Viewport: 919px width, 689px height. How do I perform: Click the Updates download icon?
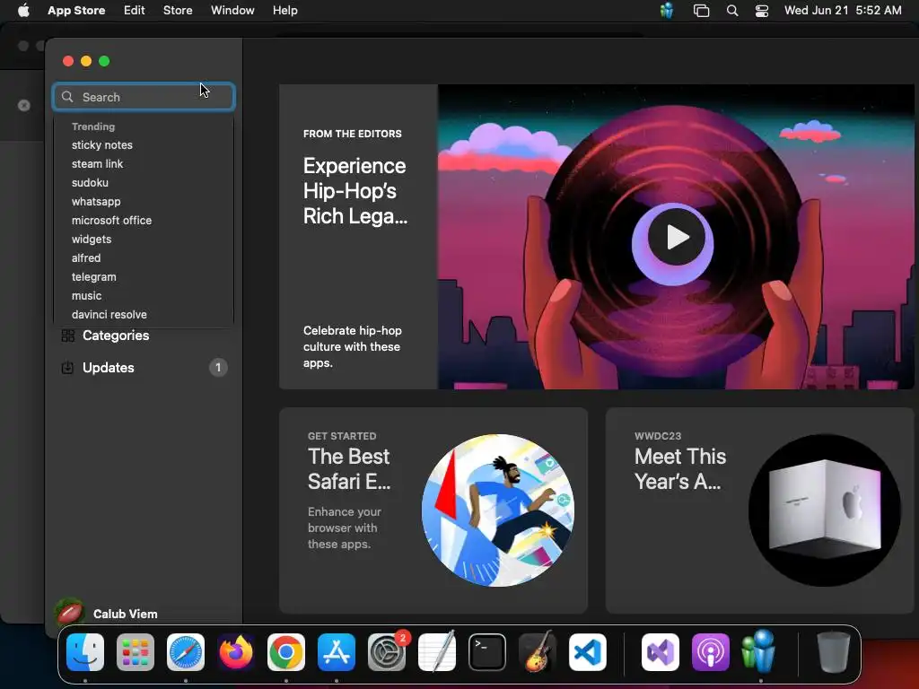(x=67, y=367)
